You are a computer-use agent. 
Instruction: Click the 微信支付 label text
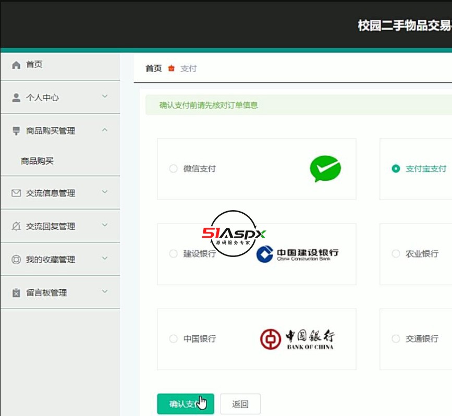(200, 169)
